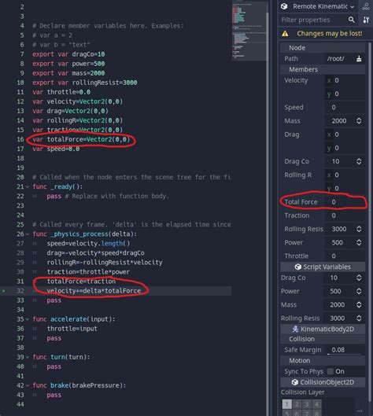Click the green execution arrow at line 32

(x=4, y=291)
